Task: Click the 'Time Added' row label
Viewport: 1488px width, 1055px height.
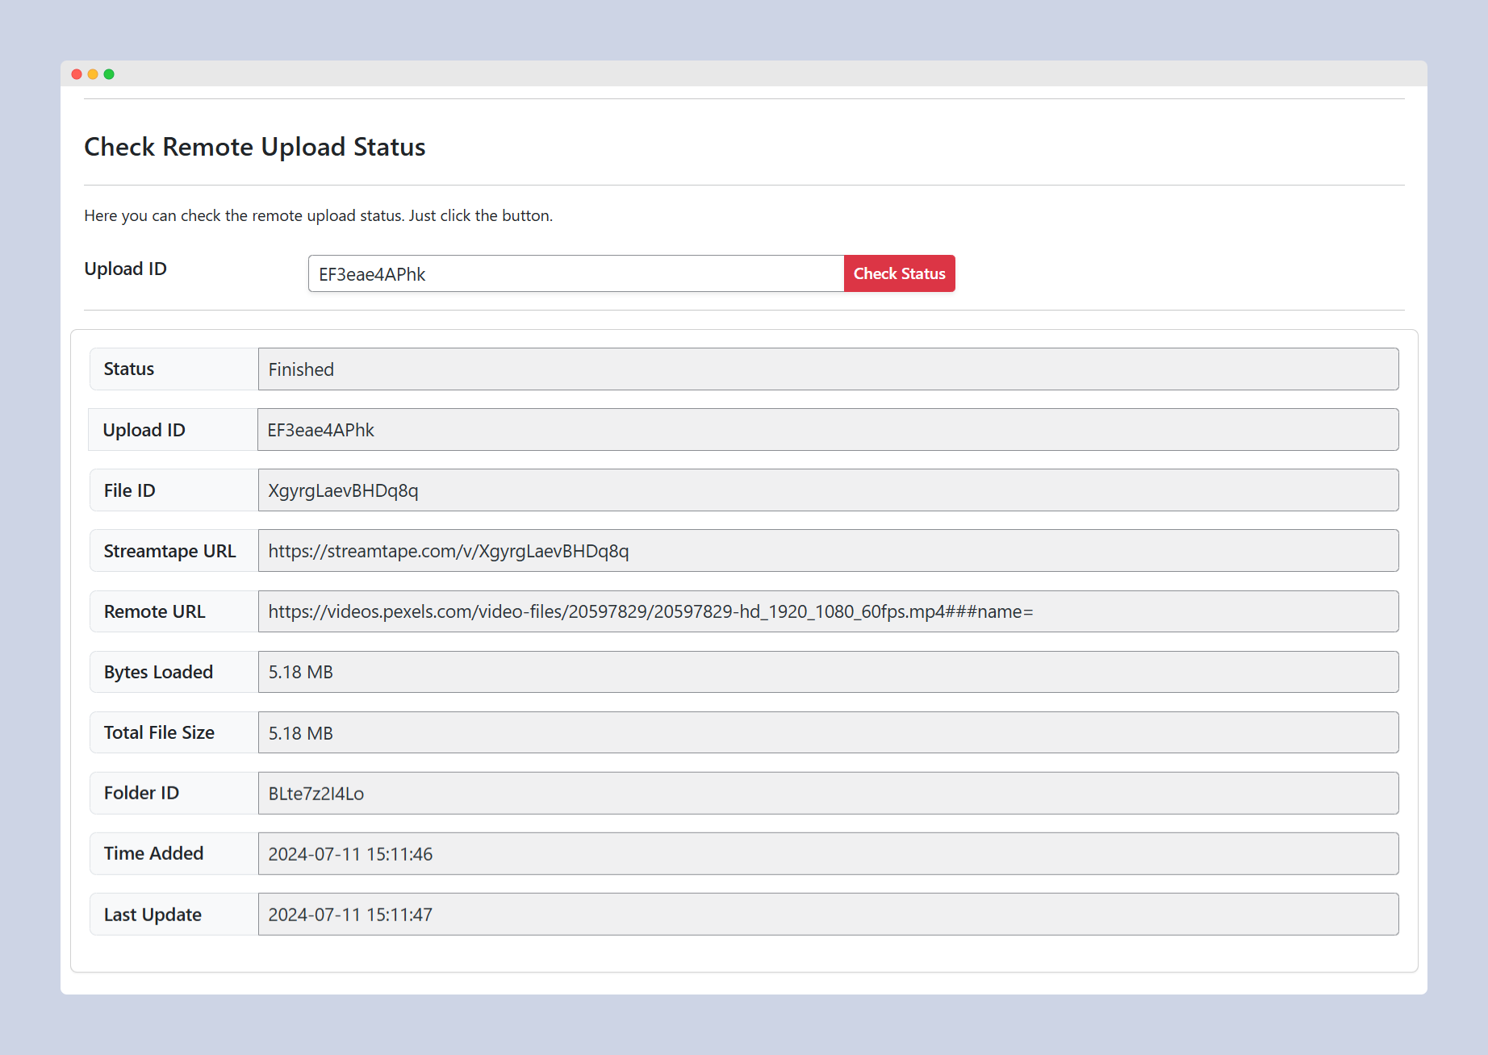Action: coord(153,853)
